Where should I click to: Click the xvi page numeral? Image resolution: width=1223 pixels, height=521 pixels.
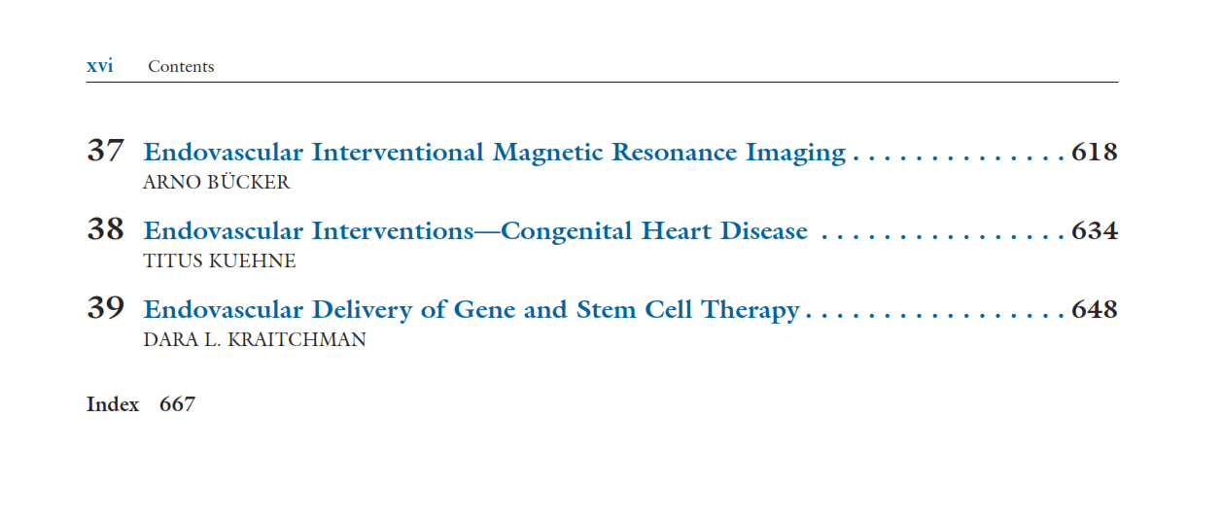click(x=99, y=67)
